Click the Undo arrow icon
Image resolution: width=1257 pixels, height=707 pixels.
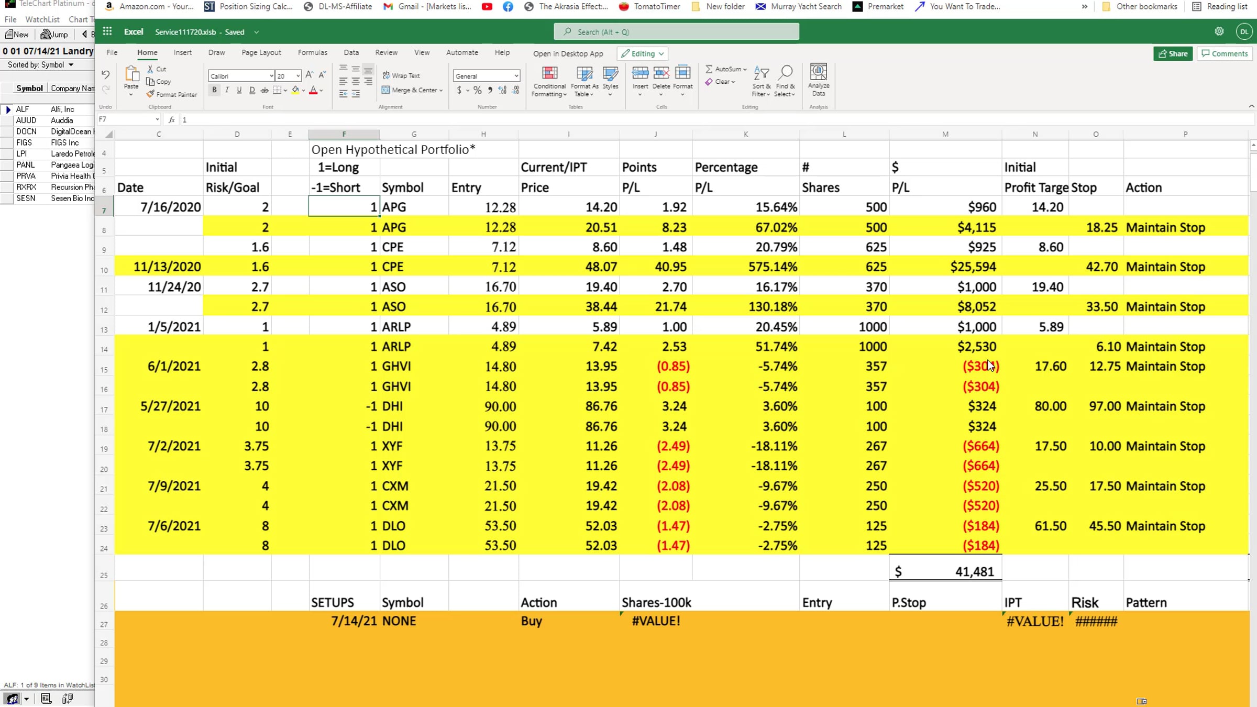tap(106, 75)
